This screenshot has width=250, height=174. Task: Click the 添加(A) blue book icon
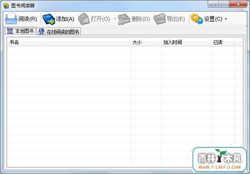point(49,19)
